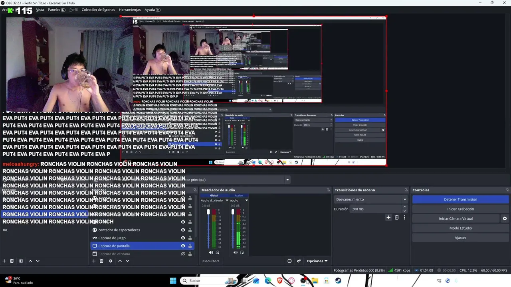The image size is (511, 287).
Task: Add a new source with the plus icon
Action: [x=94, y=261]
